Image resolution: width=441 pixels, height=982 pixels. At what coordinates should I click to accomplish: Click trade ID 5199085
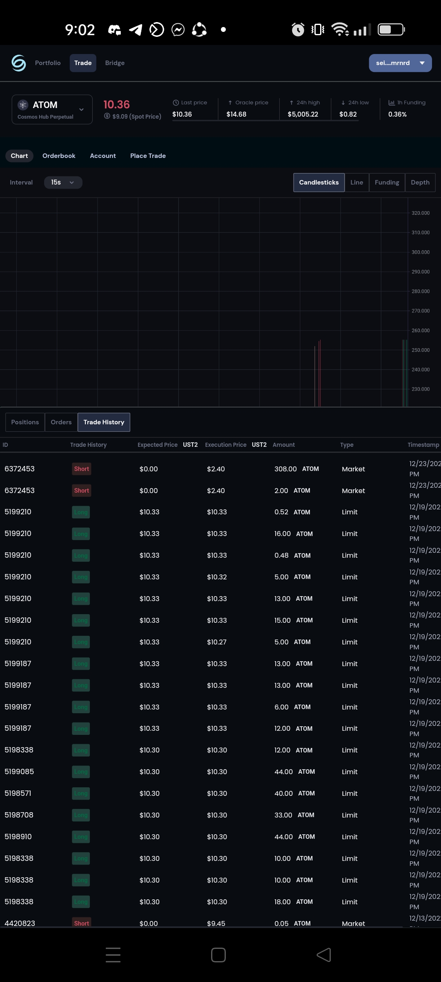(19, 772)
